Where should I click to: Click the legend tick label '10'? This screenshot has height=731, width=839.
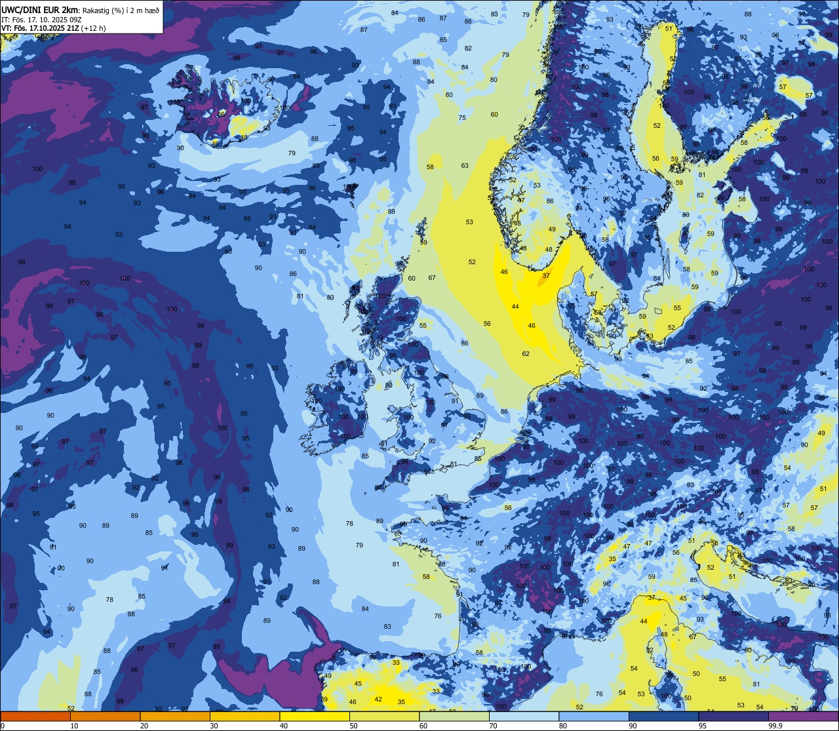pyautogui.click(x=74, y=726)
